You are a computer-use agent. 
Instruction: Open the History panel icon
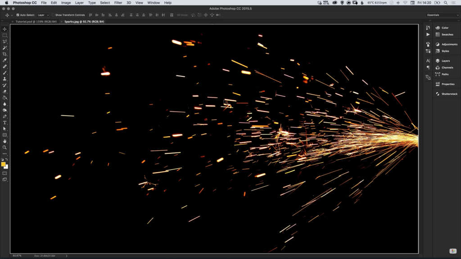(428, 27)
